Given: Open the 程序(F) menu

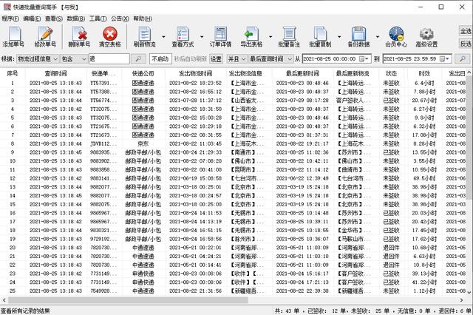Looking at the screenshot, I should [x=10, y=18].
